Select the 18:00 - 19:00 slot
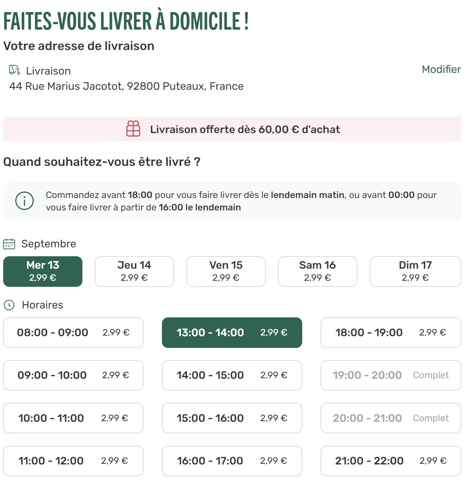The image size is (474, 488). pos(391,333)
